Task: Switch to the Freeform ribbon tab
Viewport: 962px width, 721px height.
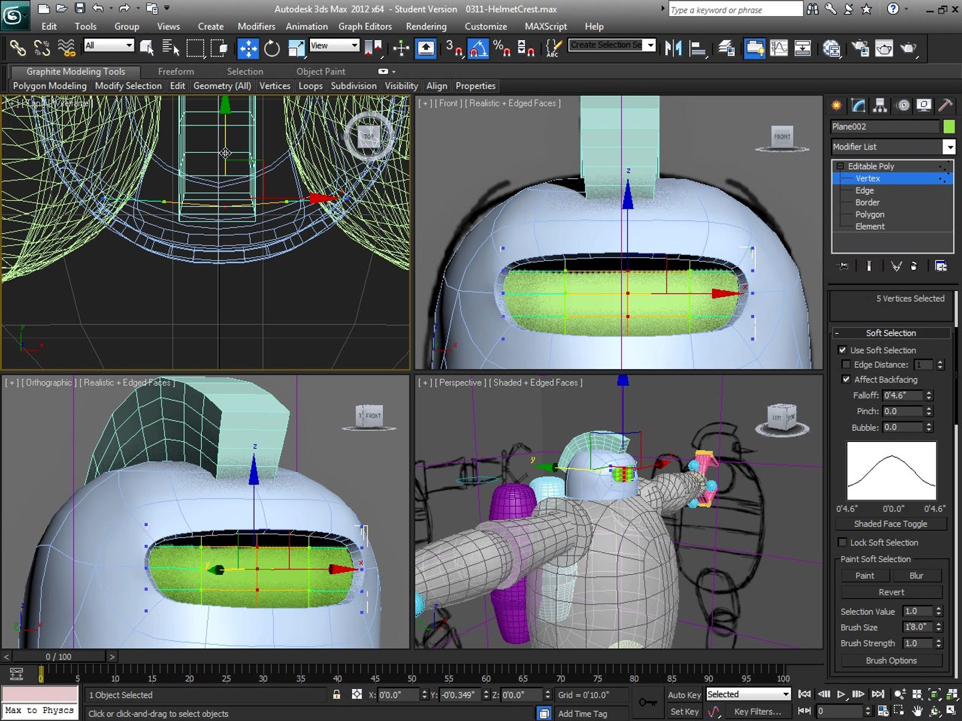Action: tap(176, 71)
